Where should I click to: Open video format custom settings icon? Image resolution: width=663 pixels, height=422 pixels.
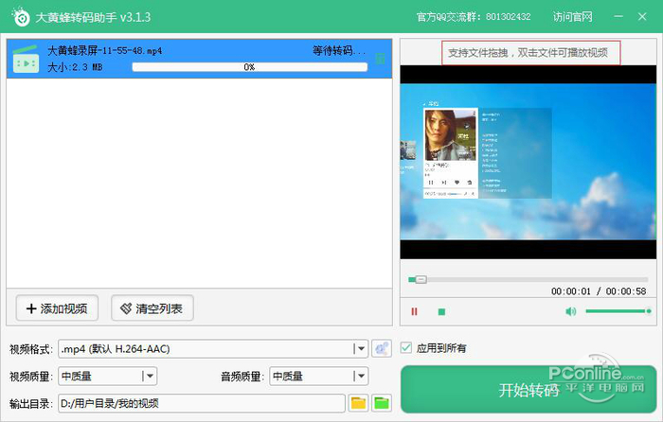(x=382, y=349)
